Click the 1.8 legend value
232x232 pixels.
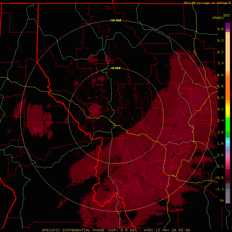tap(220, 144)
